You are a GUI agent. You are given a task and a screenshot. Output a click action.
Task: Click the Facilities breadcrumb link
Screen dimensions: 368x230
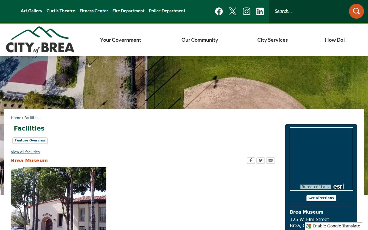pos(32,118)
